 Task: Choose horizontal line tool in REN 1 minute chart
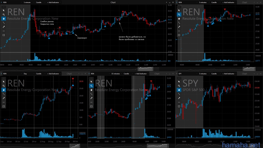[x=4, y=31]
